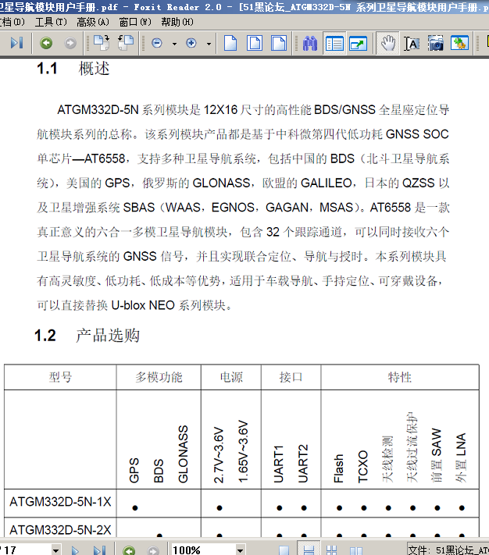Image resolution: width=489 pixels, height=555 pixels.
Task: Click the puzzle add-on icon in toolbar
Action: point(459,43)
